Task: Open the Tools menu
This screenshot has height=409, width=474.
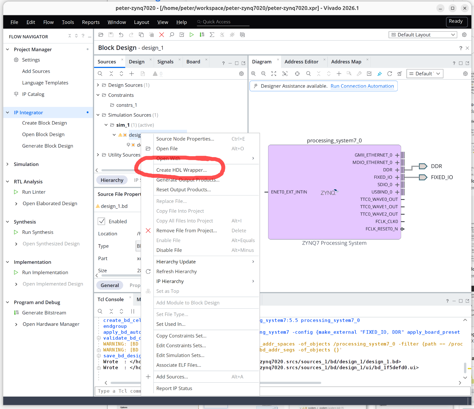Action: (x=68, y=22)
